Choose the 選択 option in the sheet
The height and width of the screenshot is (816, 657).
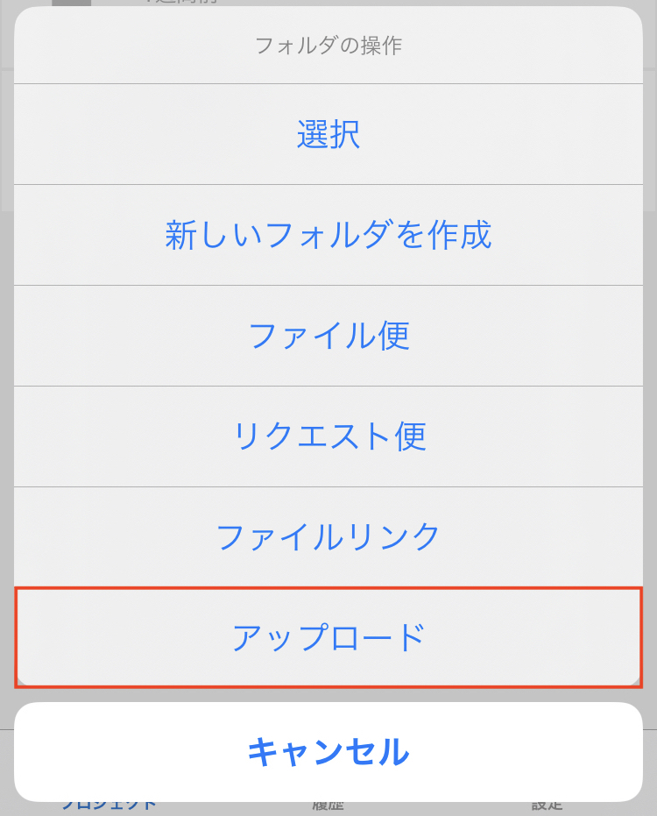pos(328,134)
